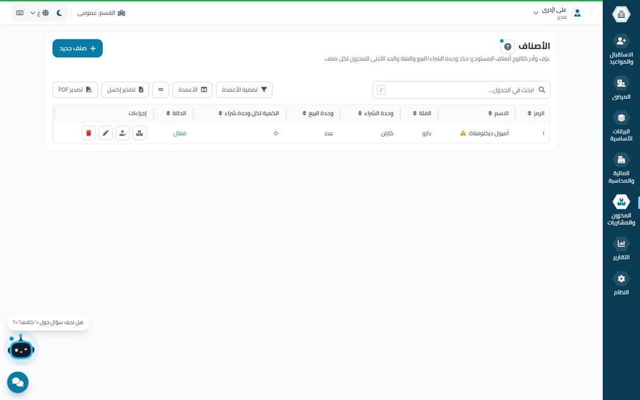
Task: Sort by the وحدة البيع column
Action: coord(317,114)
